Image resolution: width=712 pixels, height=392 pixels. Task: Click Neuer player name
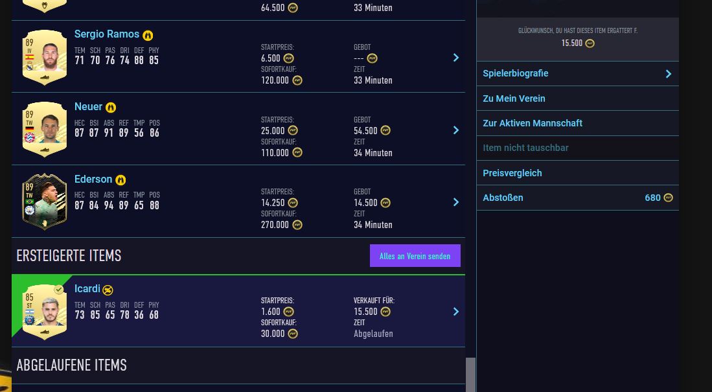point(88,107)
